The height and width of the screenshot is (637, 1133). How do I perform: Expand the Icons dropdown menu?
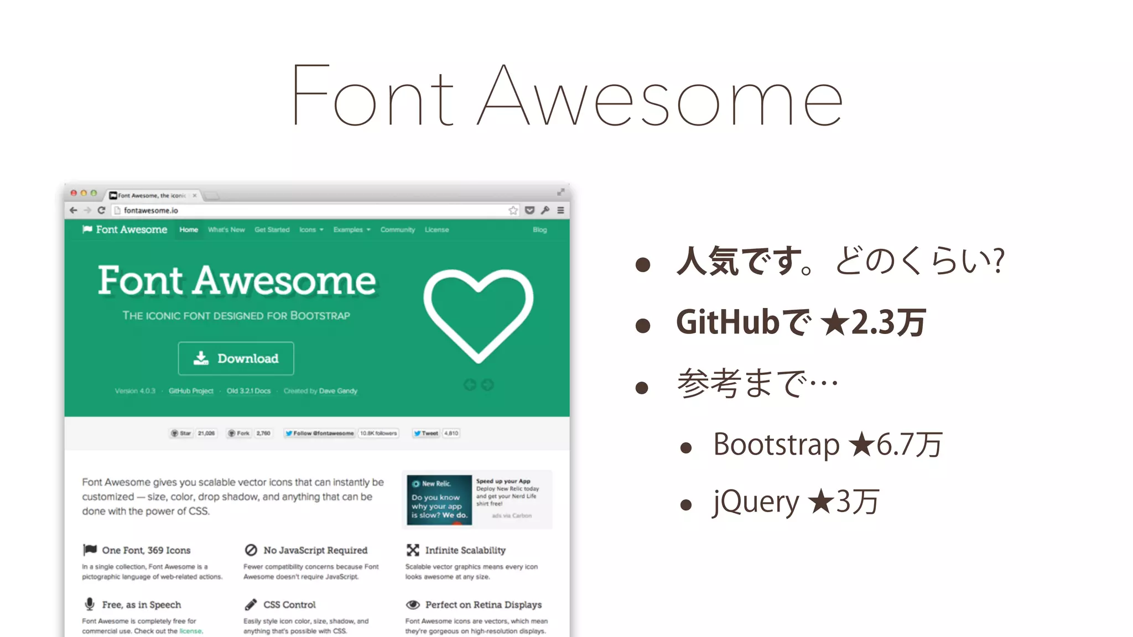(311, 229)
